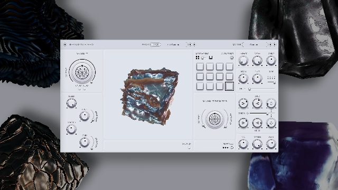Click upper play-icon knob in right panel
Viewport: 338px width, 190px height.
click(x=243, y=103)
